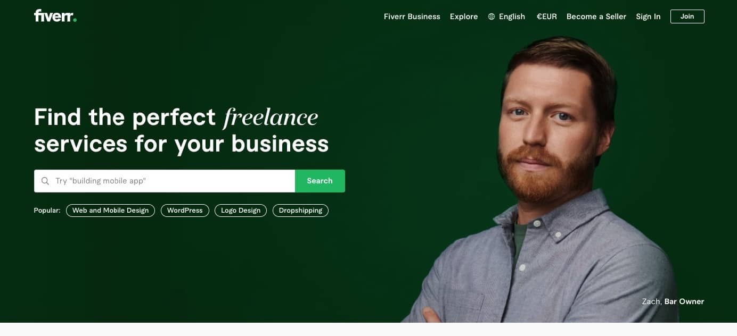Select the Dropshipping popular tag
This screenshot has width=737, height=336.
point(300,211)
